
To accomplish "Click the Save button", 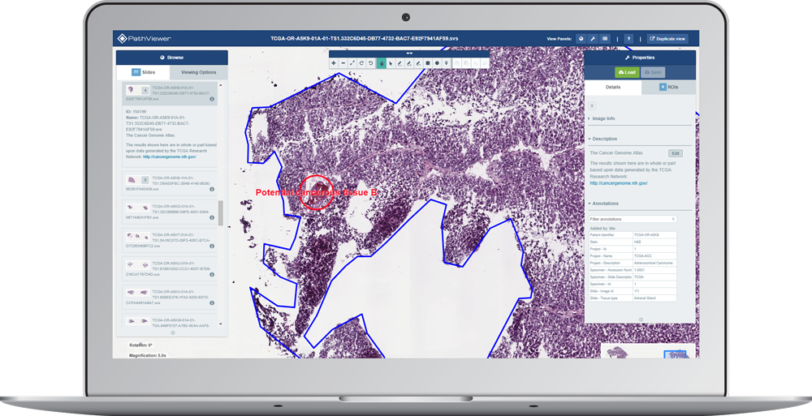I will [x=653, y=72].
